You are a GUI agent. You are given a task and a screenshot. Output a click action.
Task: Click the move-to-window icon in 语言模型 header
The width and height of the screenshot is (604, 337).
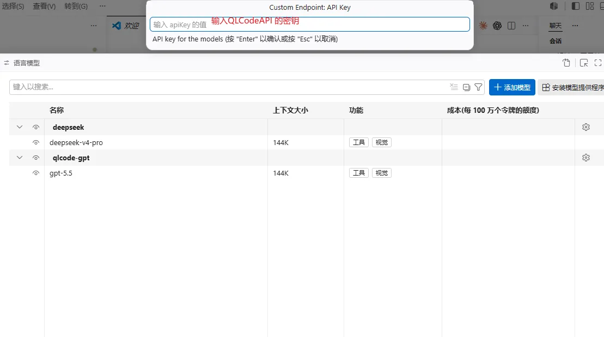[584, 63]
